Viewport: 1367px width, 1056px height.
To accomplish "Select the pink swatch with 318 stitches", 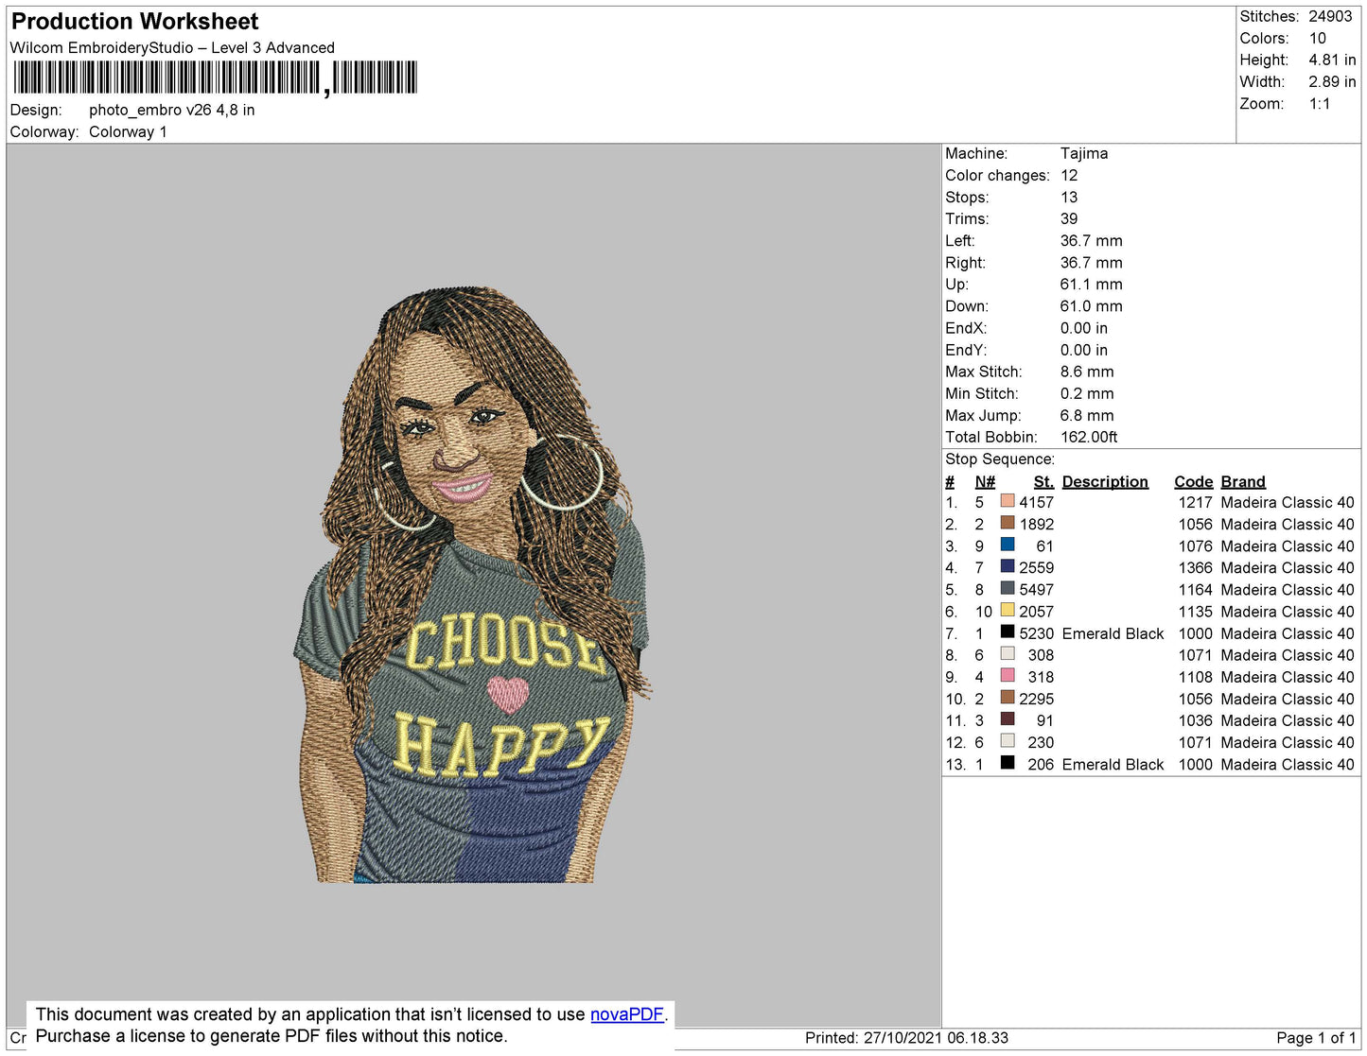I will coord(1008,675).
